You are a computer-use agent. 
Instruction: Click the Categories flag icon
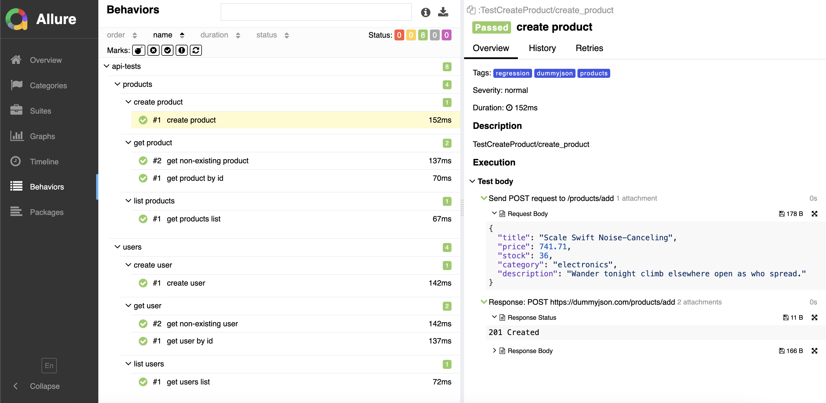(16, 85)
